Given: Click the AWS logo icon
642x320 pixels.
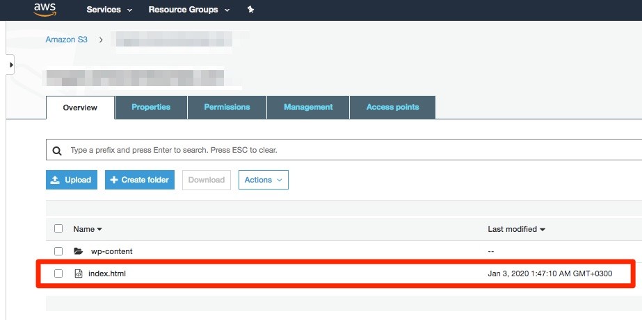Looking at the screenshot, I should [45, 10].
